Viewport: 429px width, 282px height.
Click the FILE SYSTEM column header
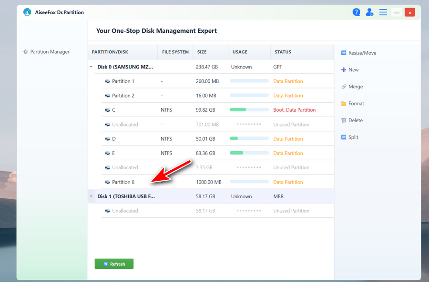tap(175, 52)
